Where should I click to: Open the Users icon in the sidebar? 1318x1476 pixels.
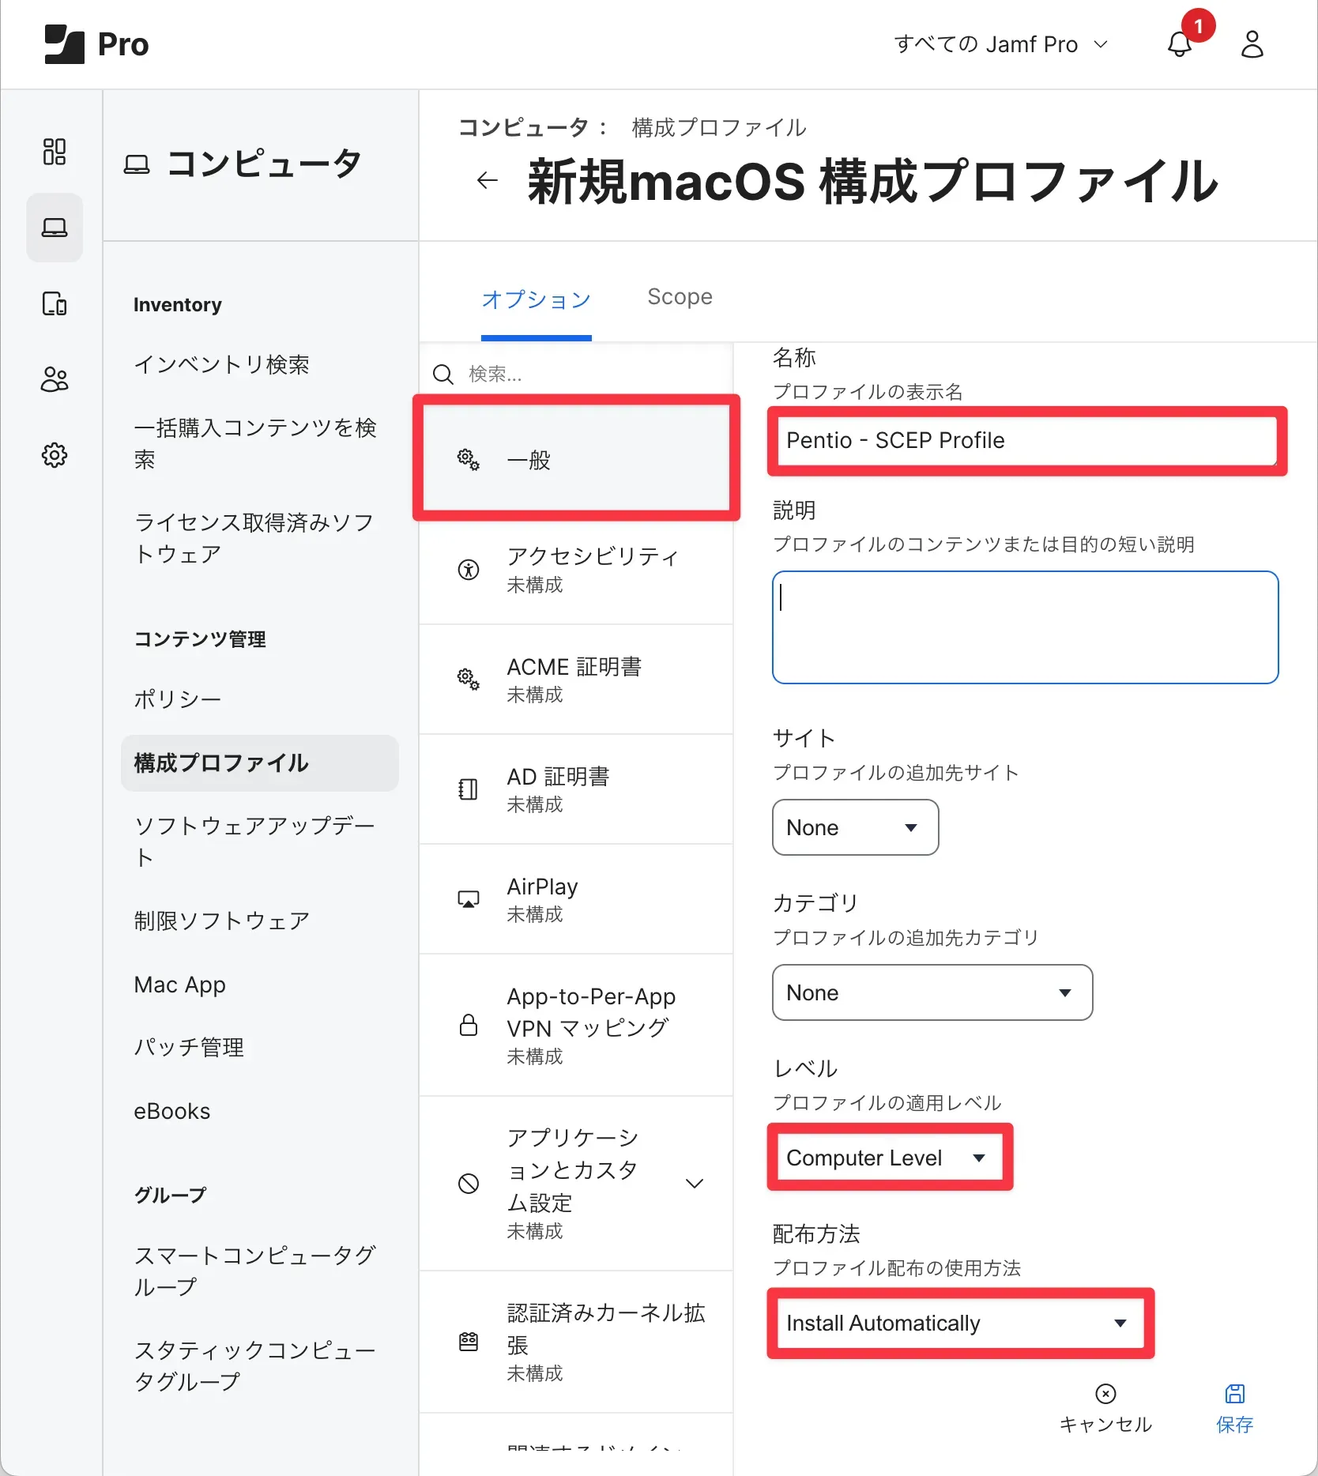[54, 379]
